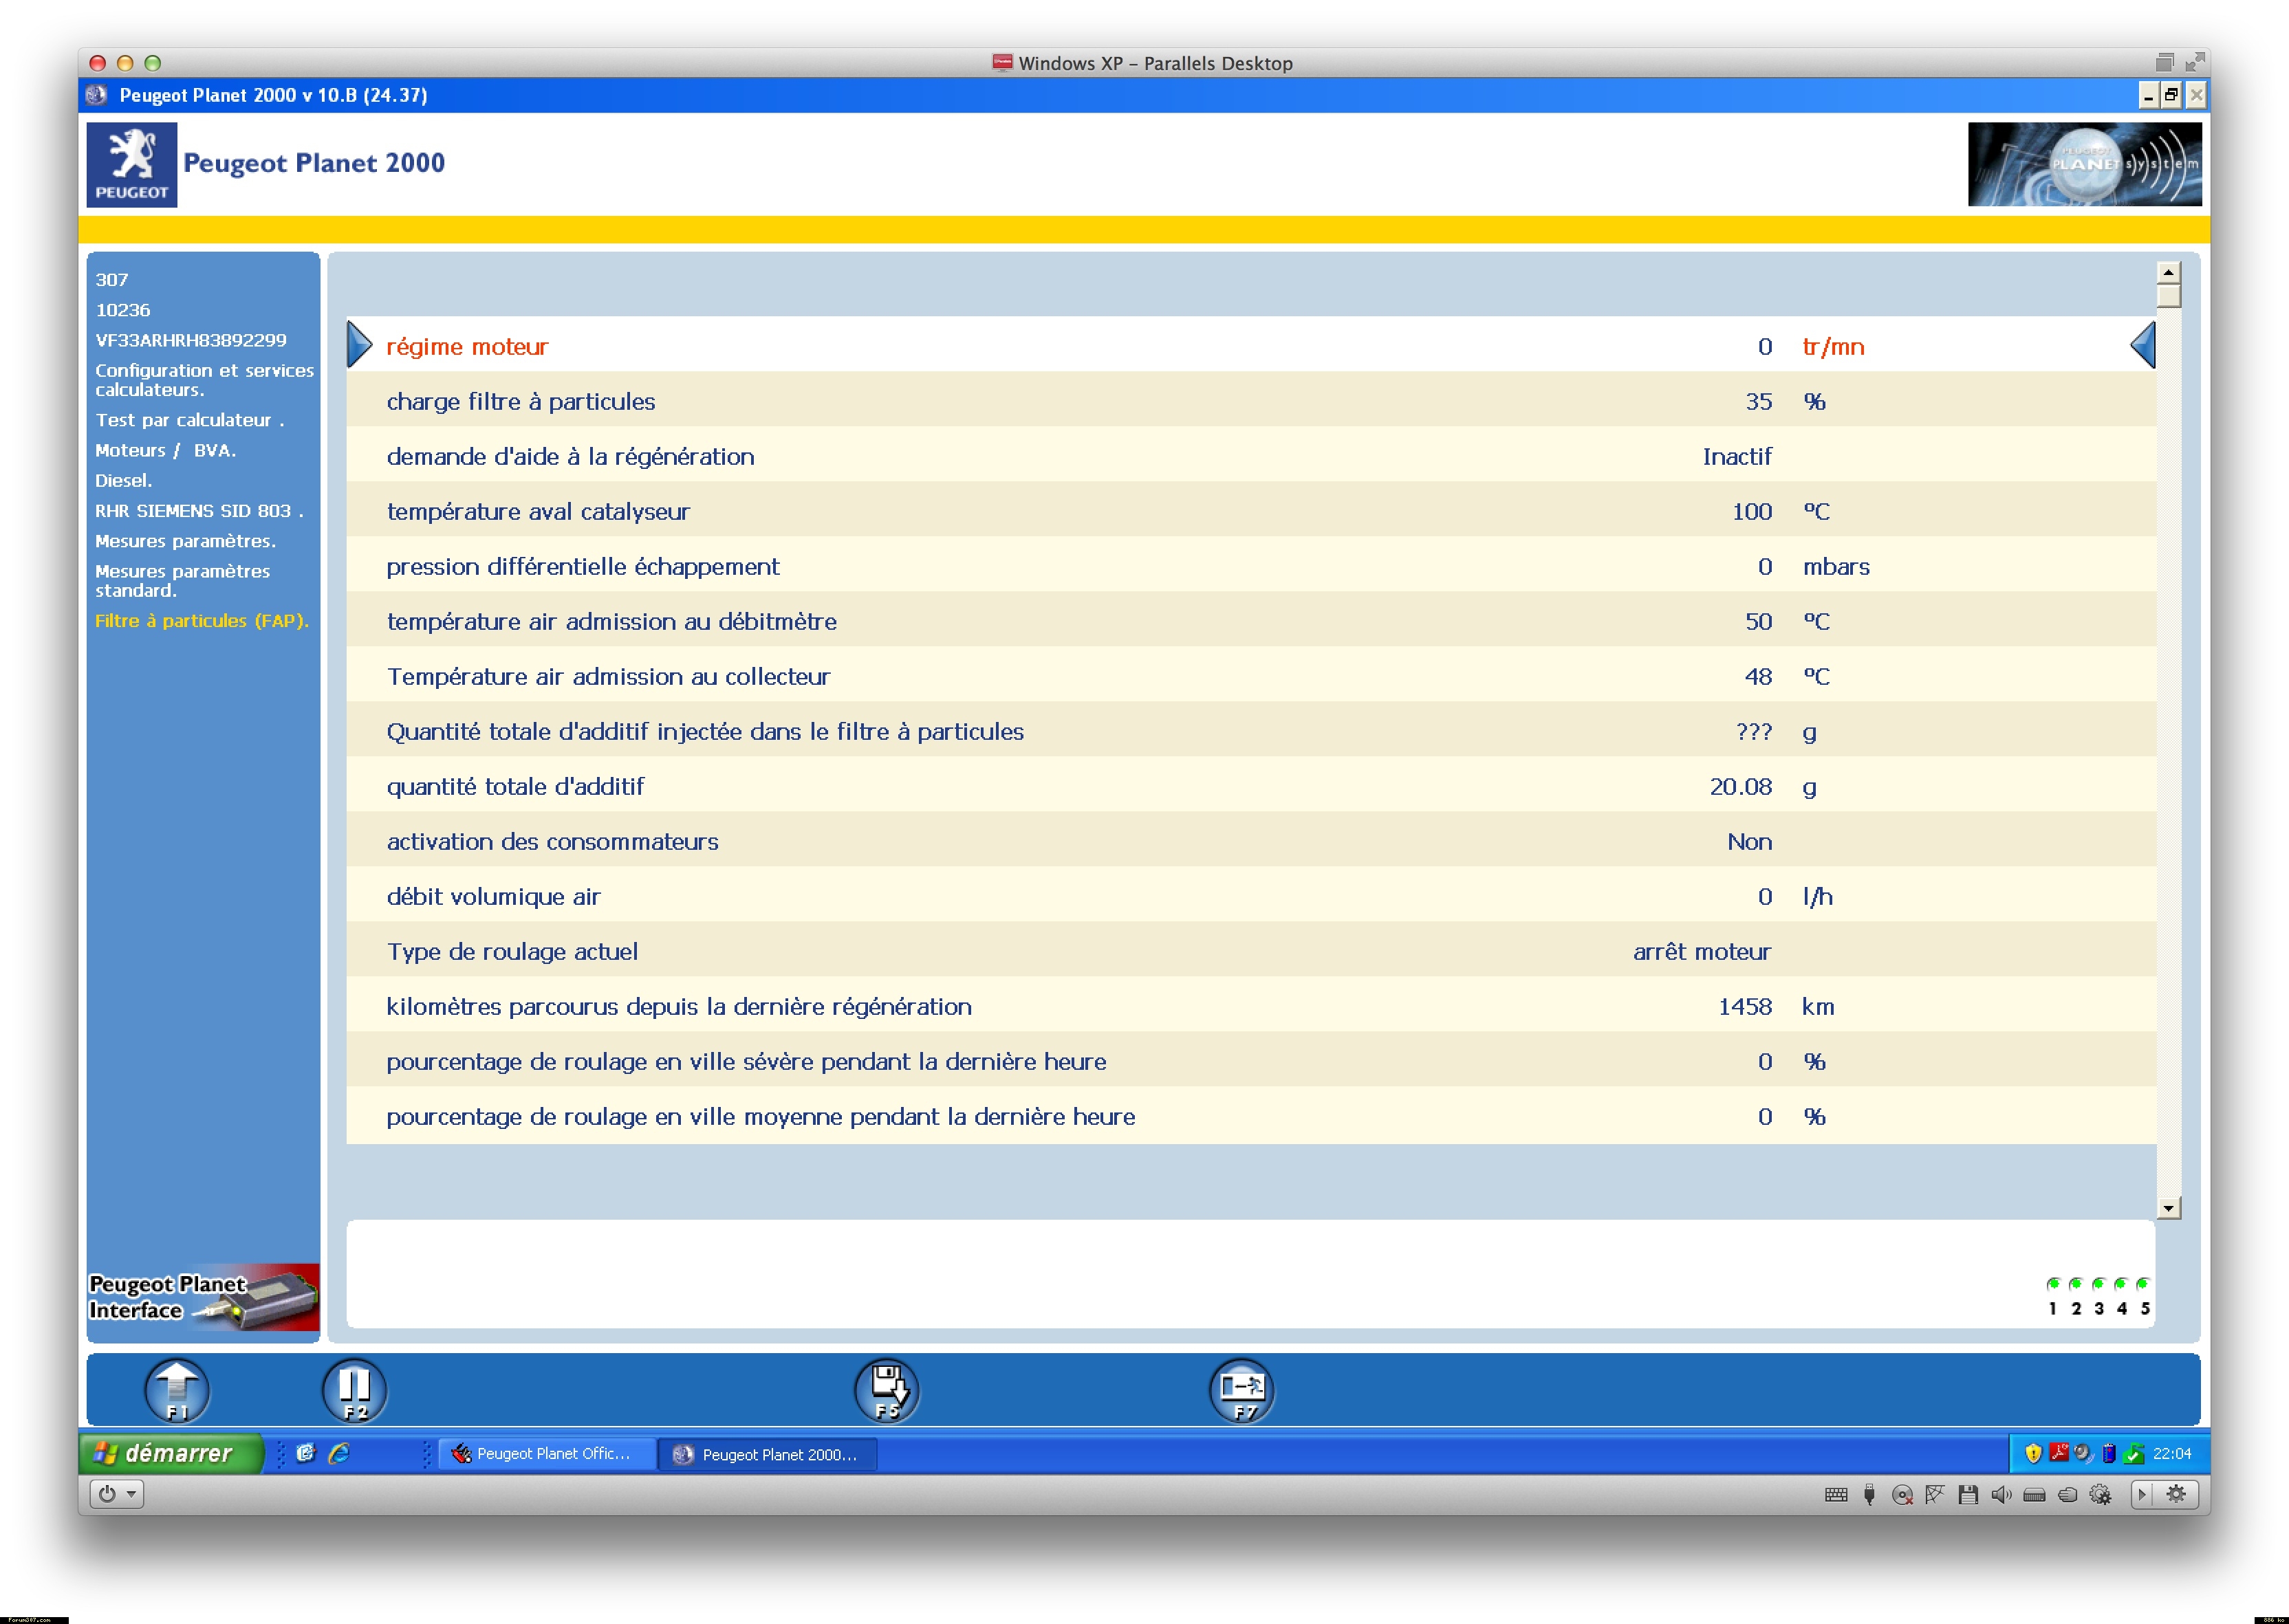Click Parallels double-gear configuration icon
The width and height of the screenshot is (2289, 1624).
coord(2100,1495)
